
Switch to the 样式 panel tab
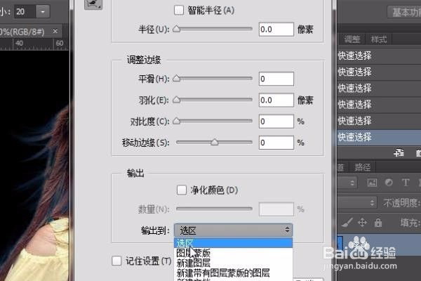point(379,39)
